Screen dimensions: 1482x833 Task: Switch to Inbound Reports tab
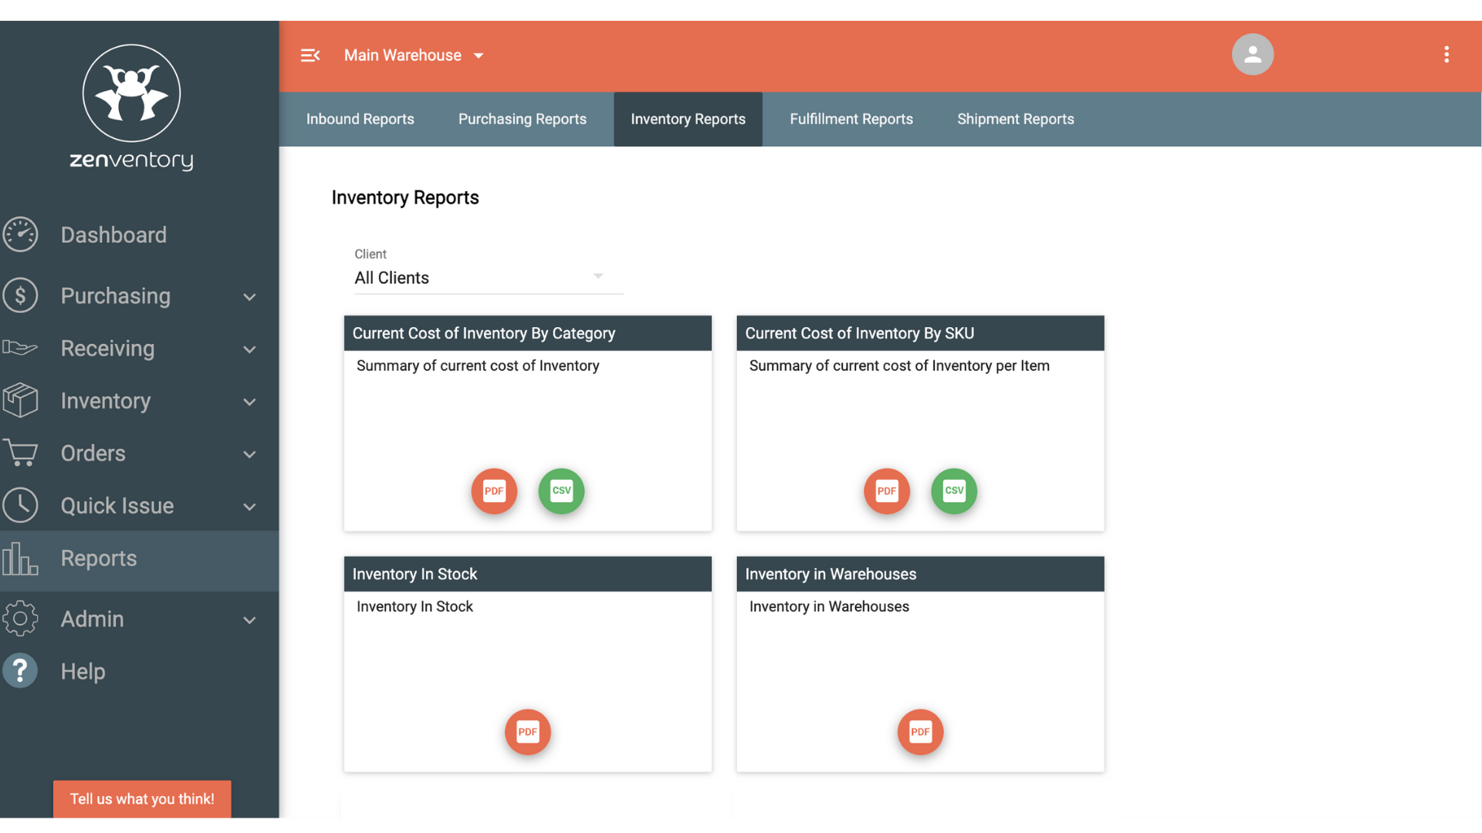(x=360, y=119)
